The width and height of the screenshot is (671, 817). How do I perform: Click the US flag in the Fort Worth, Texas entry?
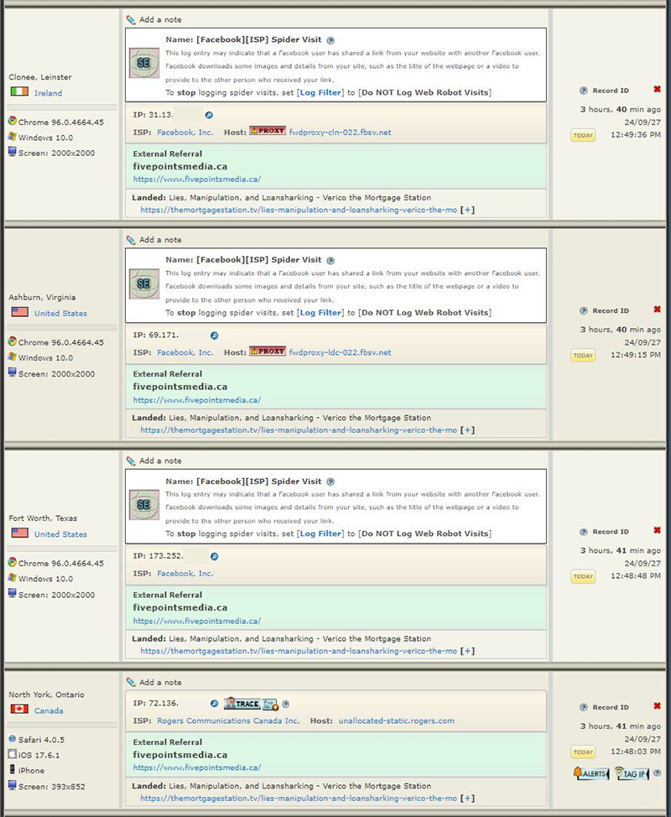click(20, 533)
